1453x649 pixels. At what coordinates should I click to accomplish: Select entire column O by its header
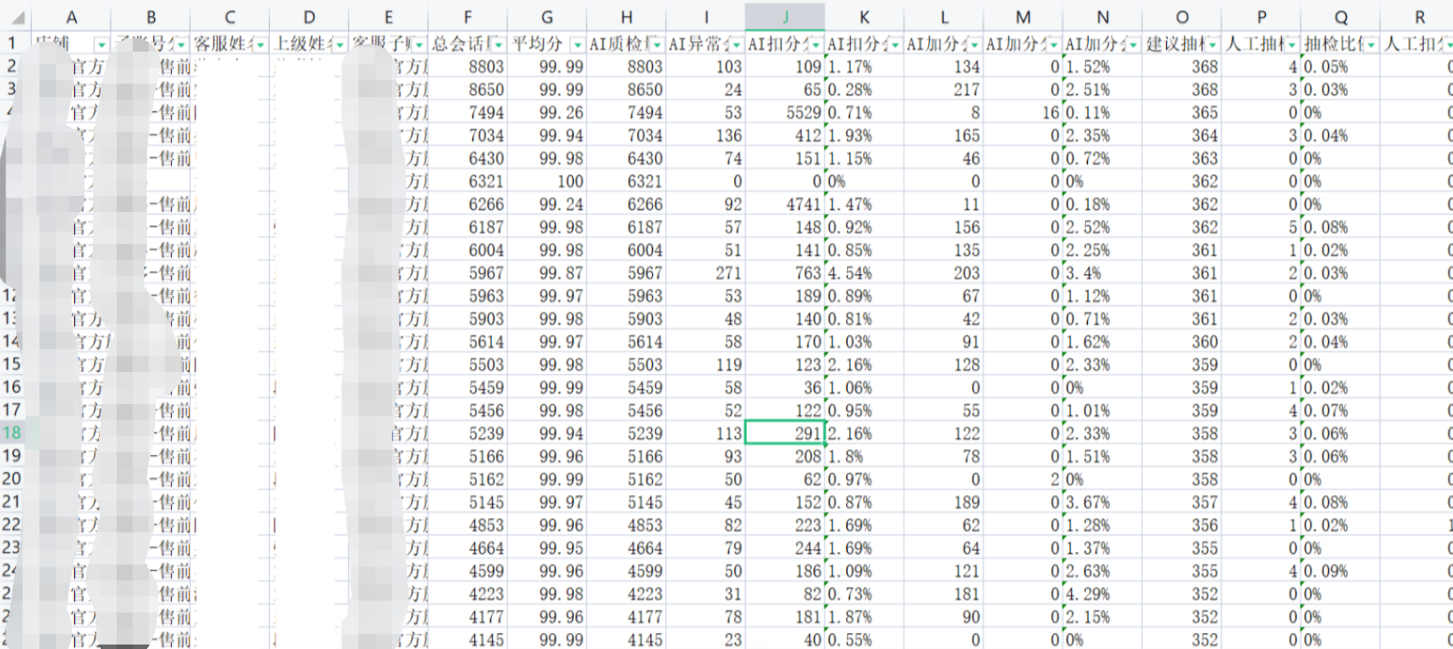point(1181,17)
